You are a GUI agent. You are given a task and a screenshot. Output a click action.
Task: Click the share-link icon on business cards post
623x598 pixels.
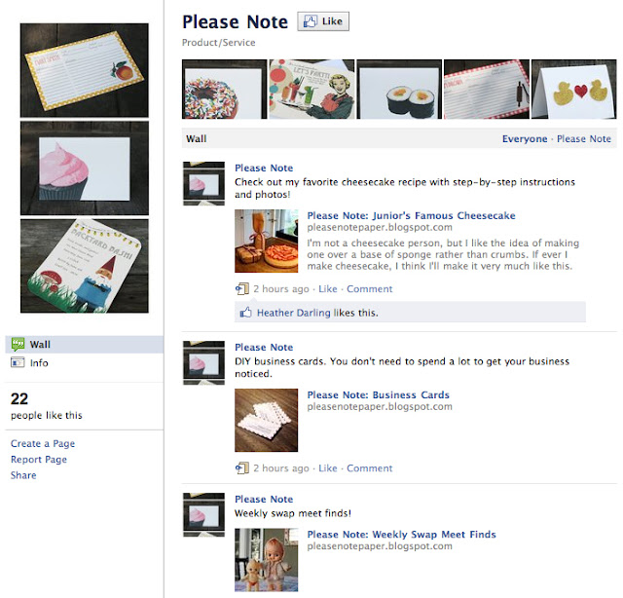coord(242,468)
